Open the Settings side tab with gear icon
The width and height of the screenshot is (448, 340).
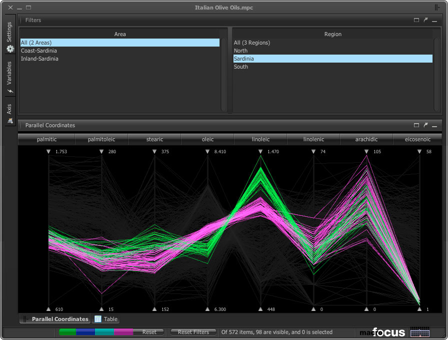9,38
